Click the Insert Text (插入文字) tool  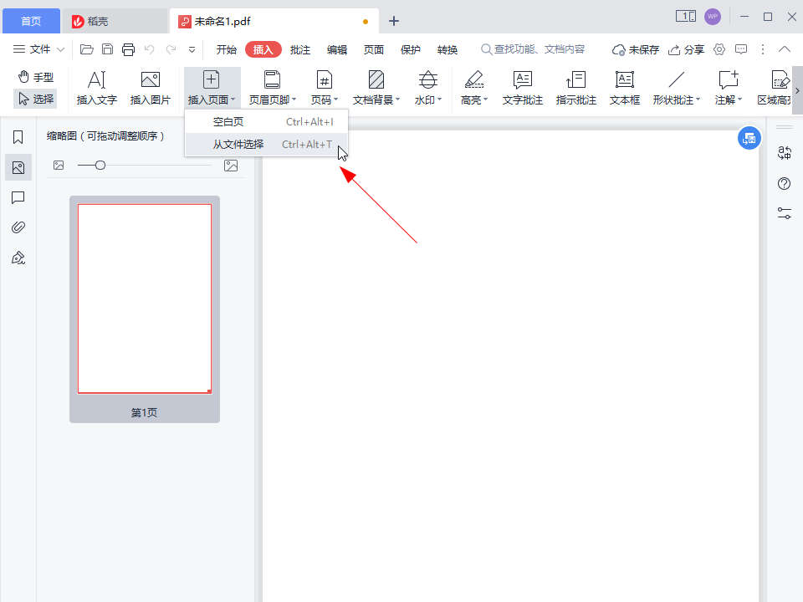pyautogui.click(x=97, y=88)
